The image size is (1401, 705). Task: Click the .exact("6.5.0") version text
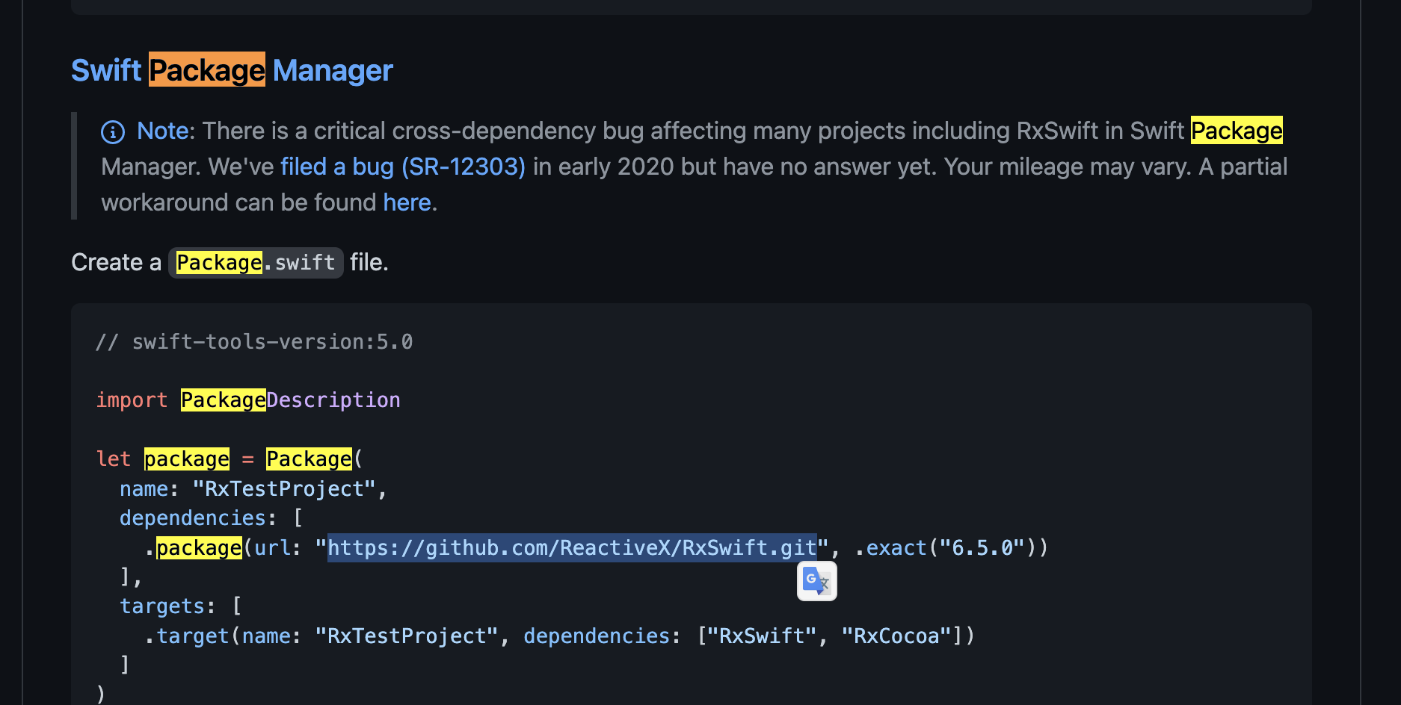[945, 548]
